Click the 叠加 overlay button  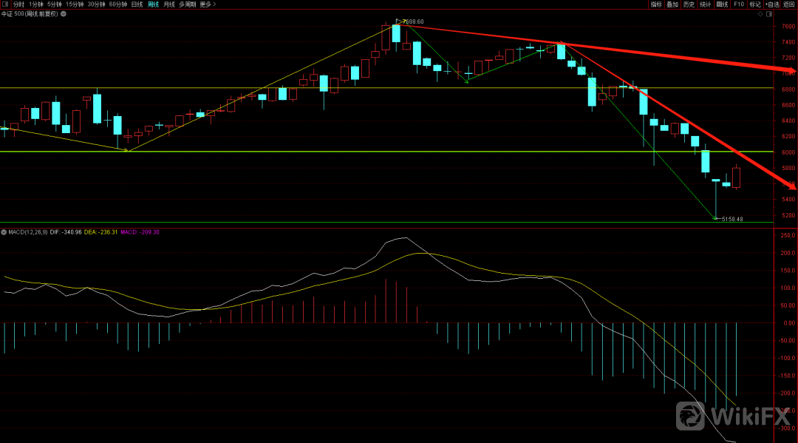pos(672,4)
